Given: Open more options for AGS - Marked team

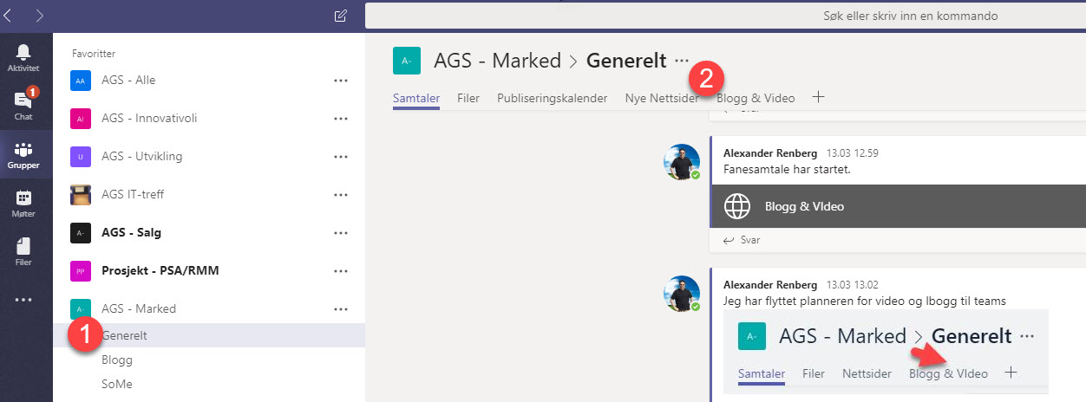Looking at the screenshot, I should coord(341,309).
